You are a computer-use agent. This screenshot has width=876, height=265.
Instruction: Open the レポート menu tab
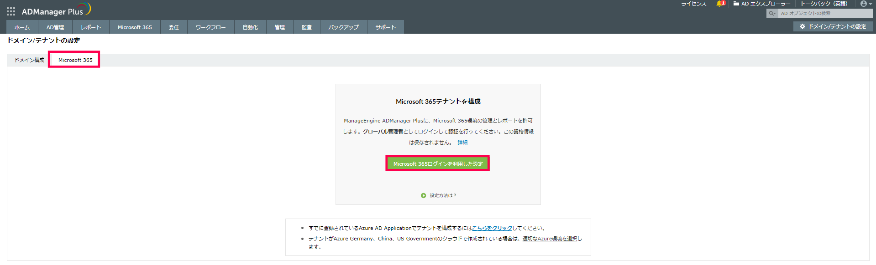91,27
